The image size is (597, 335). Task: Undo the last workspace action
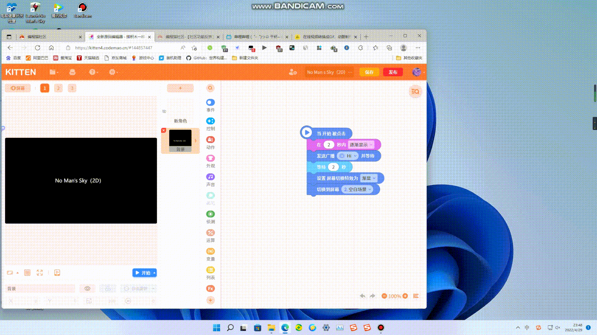(x=362, y=296)
